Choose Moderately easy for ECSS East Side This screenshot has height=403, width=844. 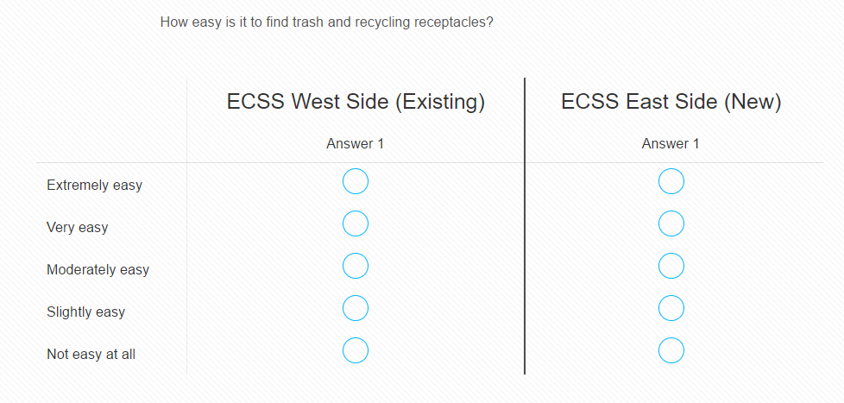671,267
